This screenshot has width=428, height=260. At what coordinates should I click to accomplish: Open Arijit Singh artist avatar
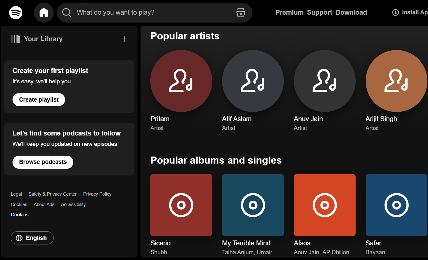[x=397, y=81]
